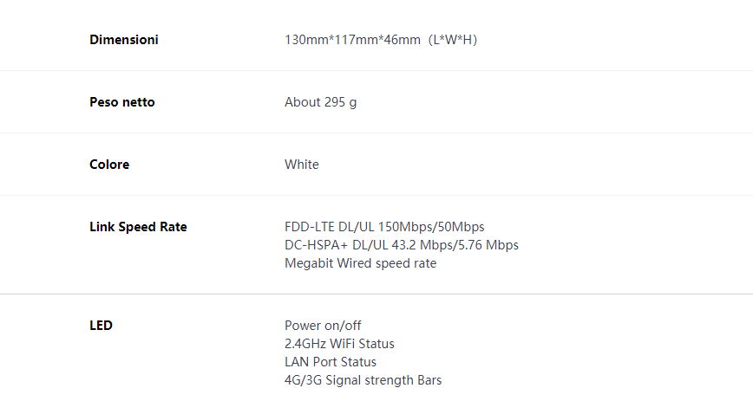Click the Dimensioni spec label

pyautogui.click(x=124, y=40)
